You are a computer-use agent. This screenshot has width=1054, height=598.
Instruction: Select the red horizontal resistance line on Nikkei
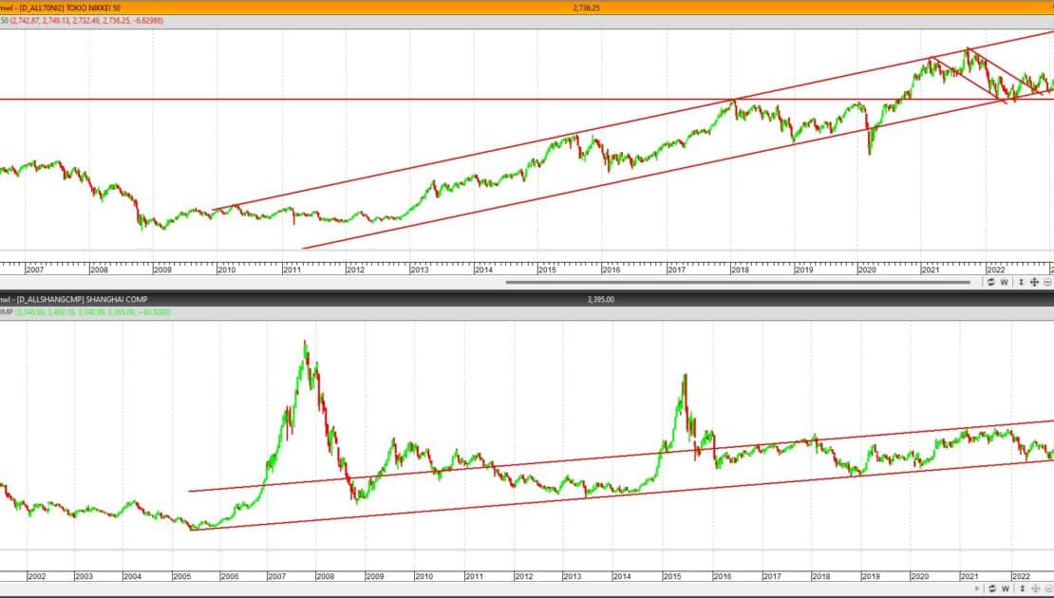click(527, 100)
